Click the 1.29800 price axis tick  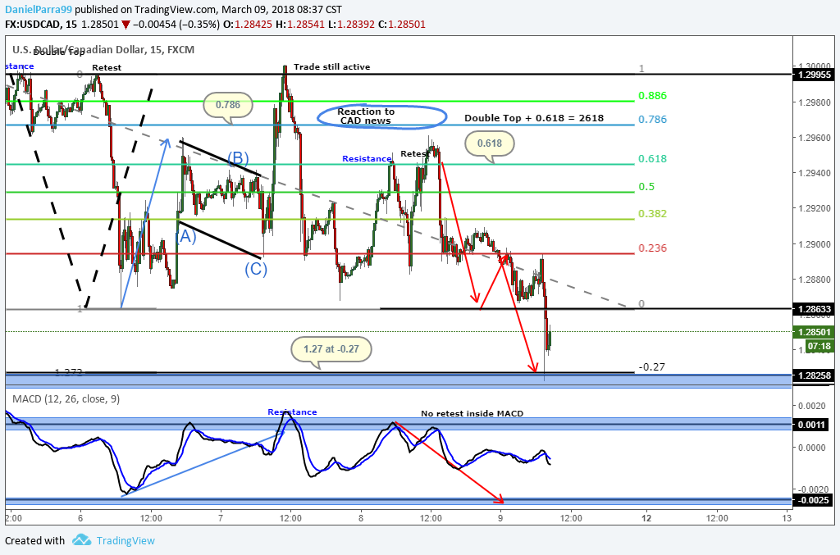click(815, 102)
